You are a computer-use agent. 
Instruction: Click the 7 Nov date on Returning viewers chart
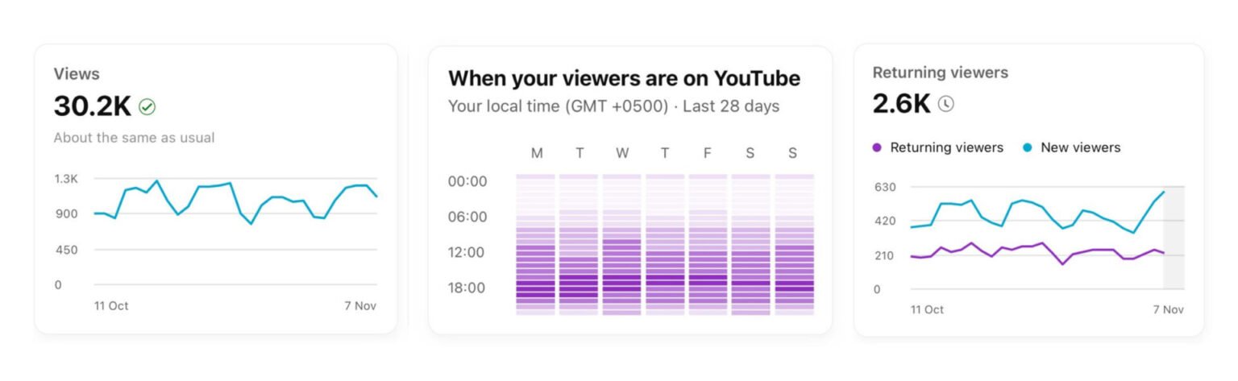[1167, 309]
